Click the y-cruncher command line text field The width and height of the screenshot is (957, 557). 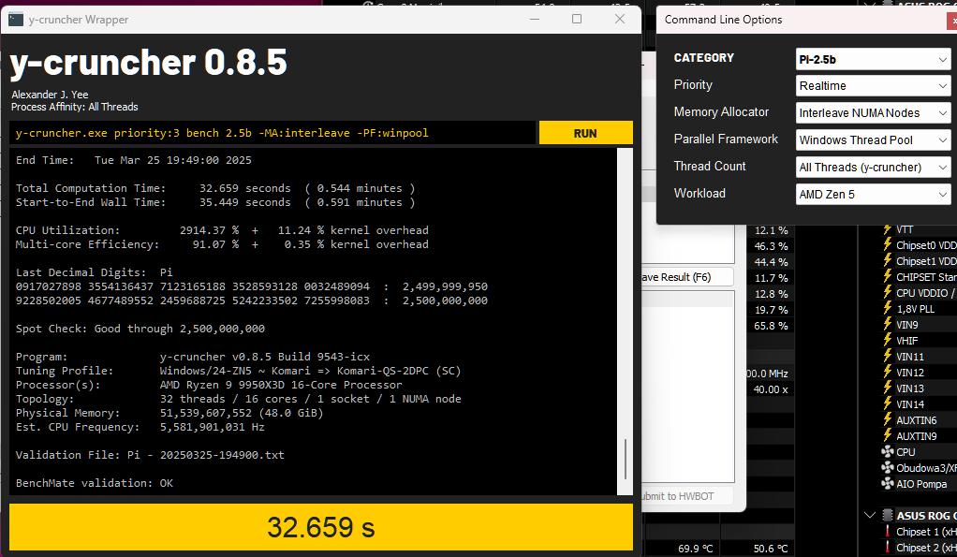272,133
